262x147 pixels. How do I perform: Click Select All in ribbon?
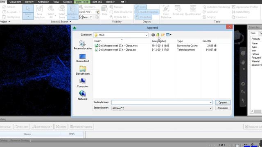tap(51, 12)
